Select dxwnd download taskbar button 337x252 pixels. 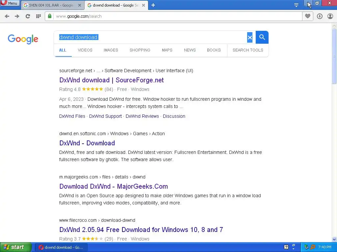click(61, 247)
